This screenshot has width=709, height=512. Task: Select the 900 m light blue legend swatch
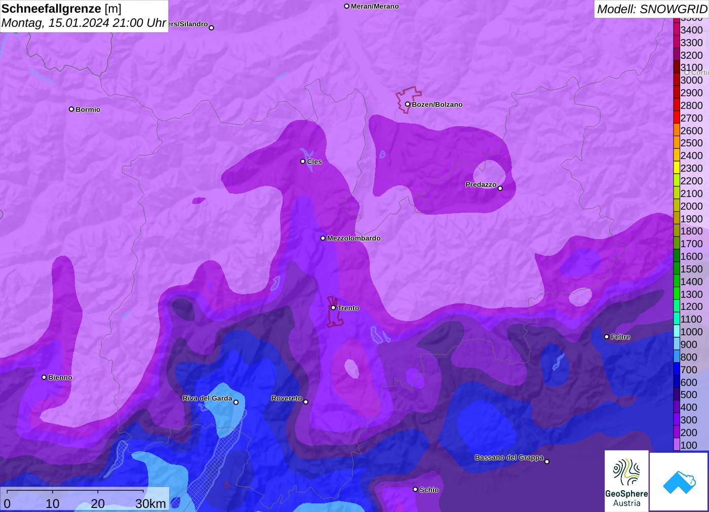[x=677, y=344]
